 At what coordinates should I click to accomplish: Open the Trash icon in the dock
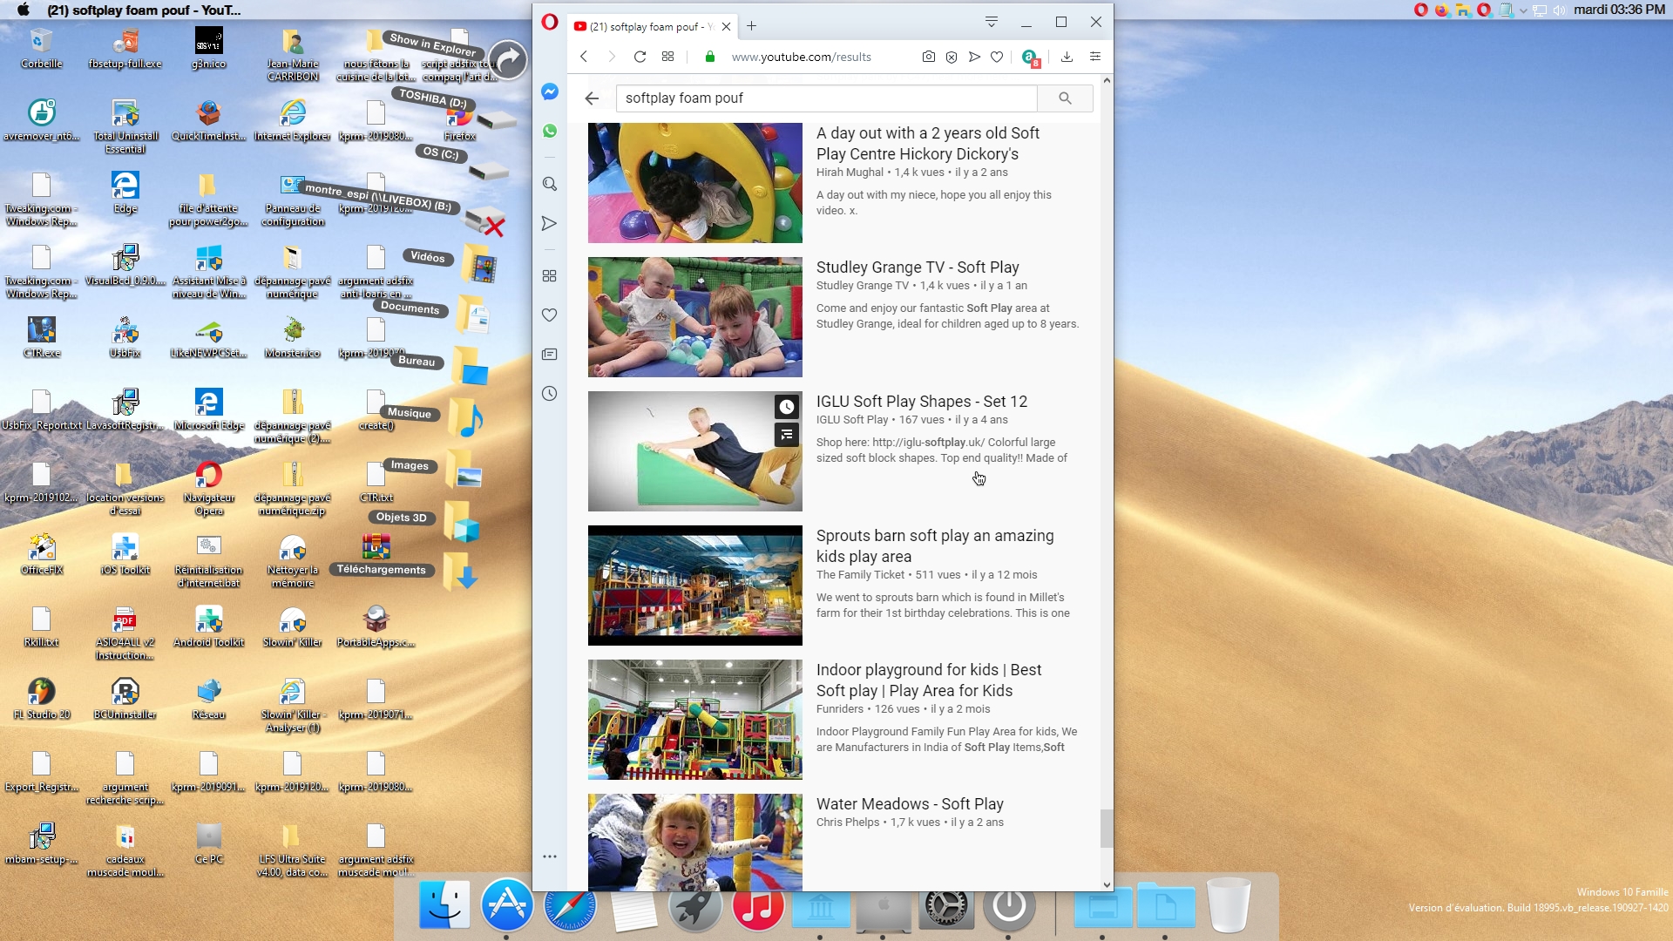(x=1229, y=906)
